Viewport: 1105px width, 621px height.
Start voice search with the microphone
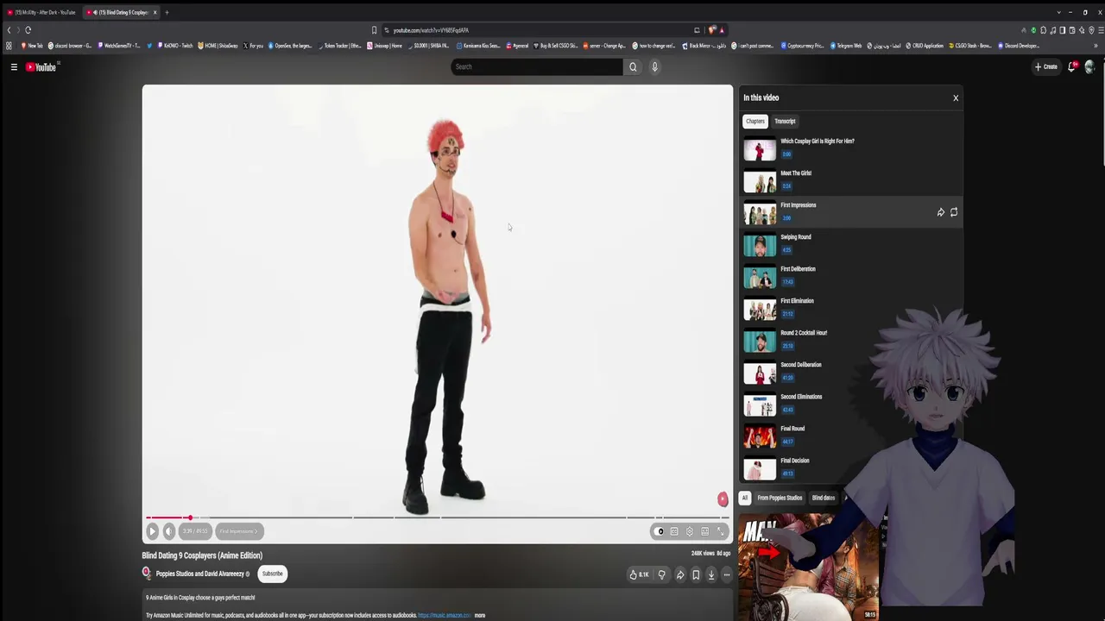[654, 66]
